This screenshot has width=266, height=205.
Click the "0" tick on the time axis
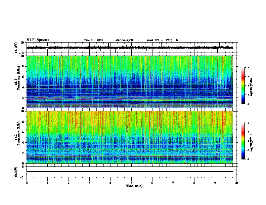pyautogui.click(x=27, y=183)
